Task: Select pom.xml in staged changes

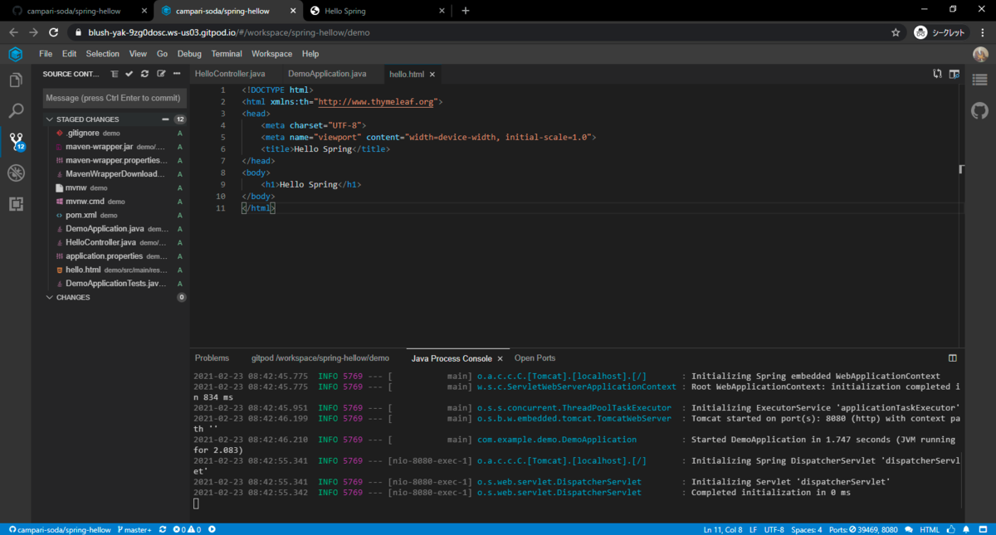Action: tap(115, 215)
